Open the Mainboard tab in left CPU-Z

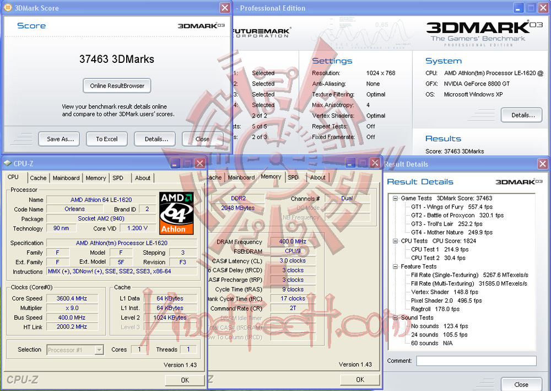click(x=66, y=178)
